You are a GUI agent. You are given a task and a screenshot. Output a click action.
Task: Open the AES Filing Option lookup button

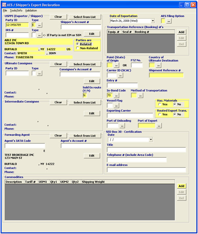coord(169,21)
